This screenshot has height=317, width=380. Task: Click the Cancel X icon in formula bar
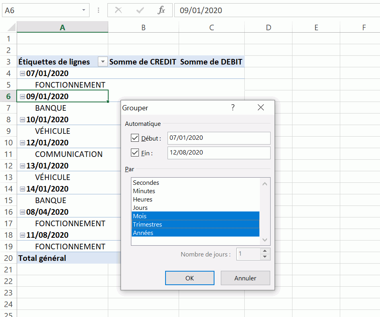pos(118,10)
